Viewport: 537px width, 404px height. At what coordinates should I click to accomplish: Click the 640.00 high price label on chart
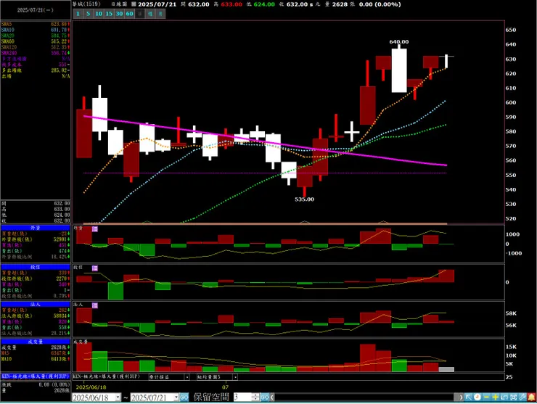[399, 42]
